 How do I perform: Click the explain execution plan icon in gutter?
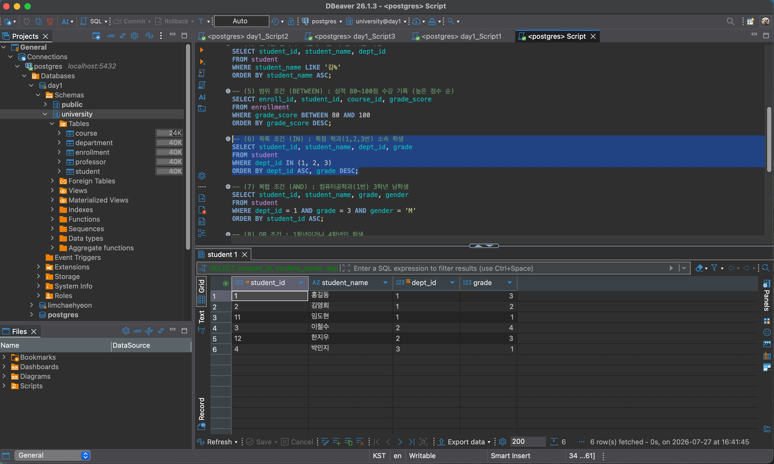[x=202, y=85]
